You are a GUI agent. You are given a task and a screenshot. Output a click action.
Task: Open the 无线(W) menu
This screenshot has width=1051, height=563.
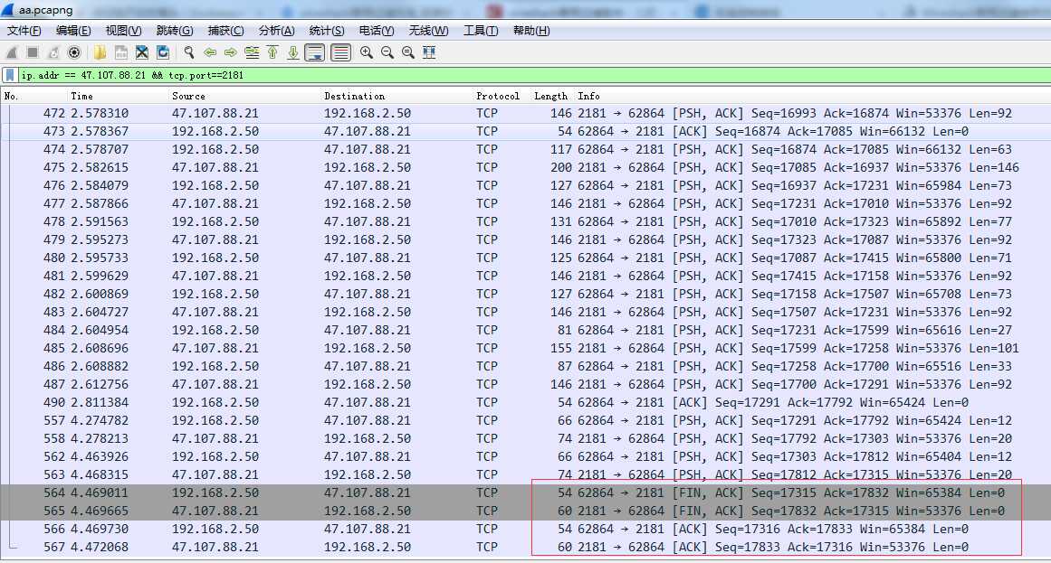coord(428,31)
